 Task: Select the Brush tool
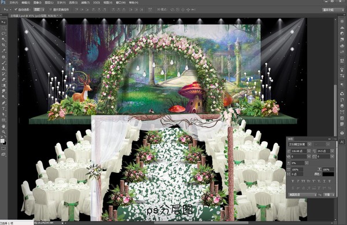[3, 63]
